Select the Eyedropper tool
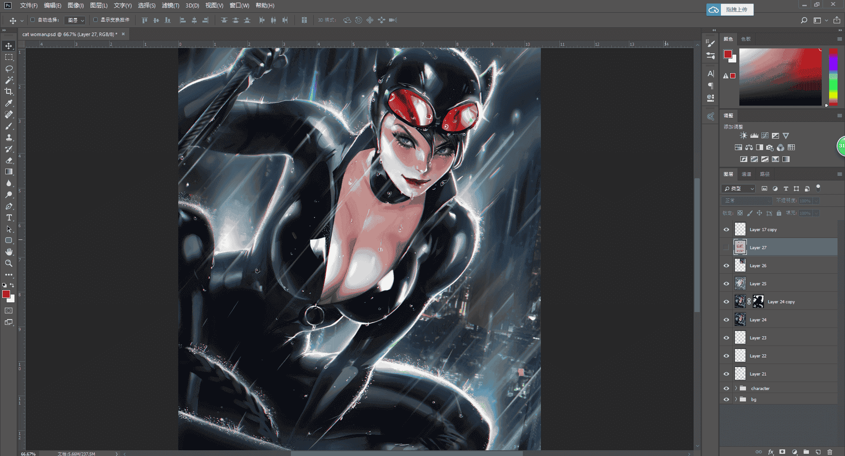Image resolution: width=845 pixels, height=456 pixels. click(9, 103)
